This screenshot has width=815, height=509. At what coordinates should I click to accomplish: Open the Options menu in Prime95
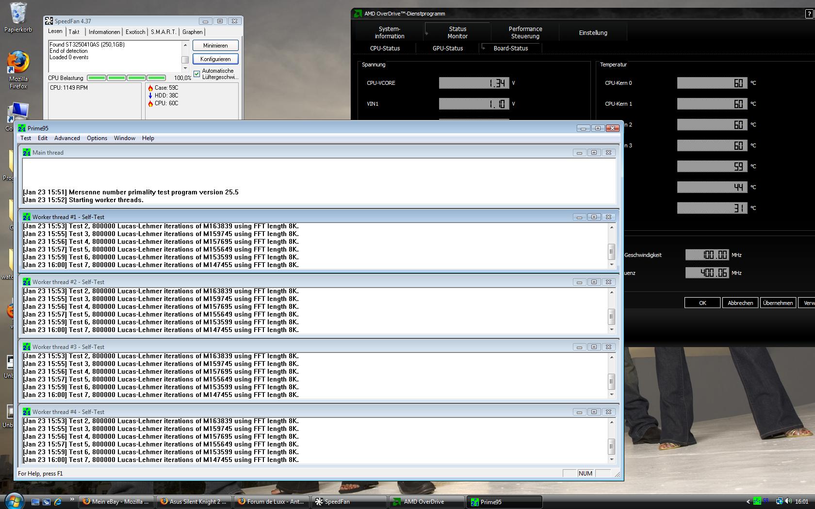click(97, 138)
